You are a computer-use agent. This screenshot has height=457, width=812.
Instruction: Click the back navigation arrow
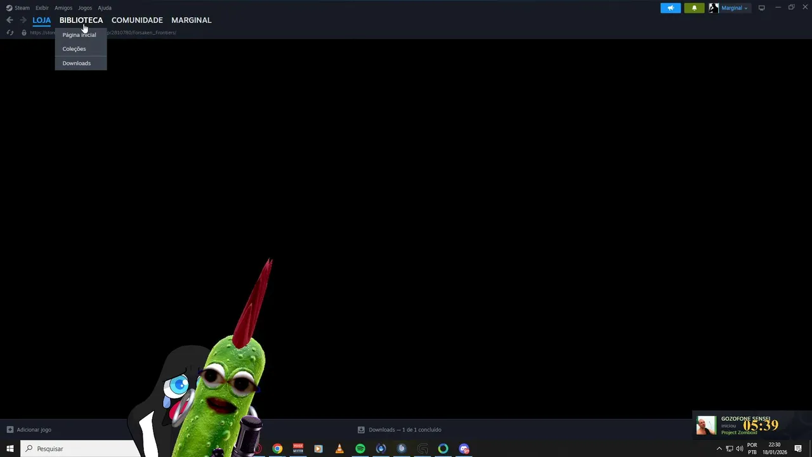coord(10,20)
